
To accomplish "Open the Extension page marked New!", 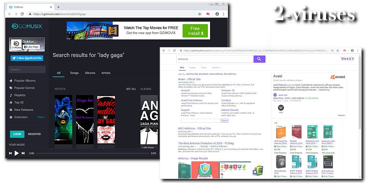I will coord(27,117).
